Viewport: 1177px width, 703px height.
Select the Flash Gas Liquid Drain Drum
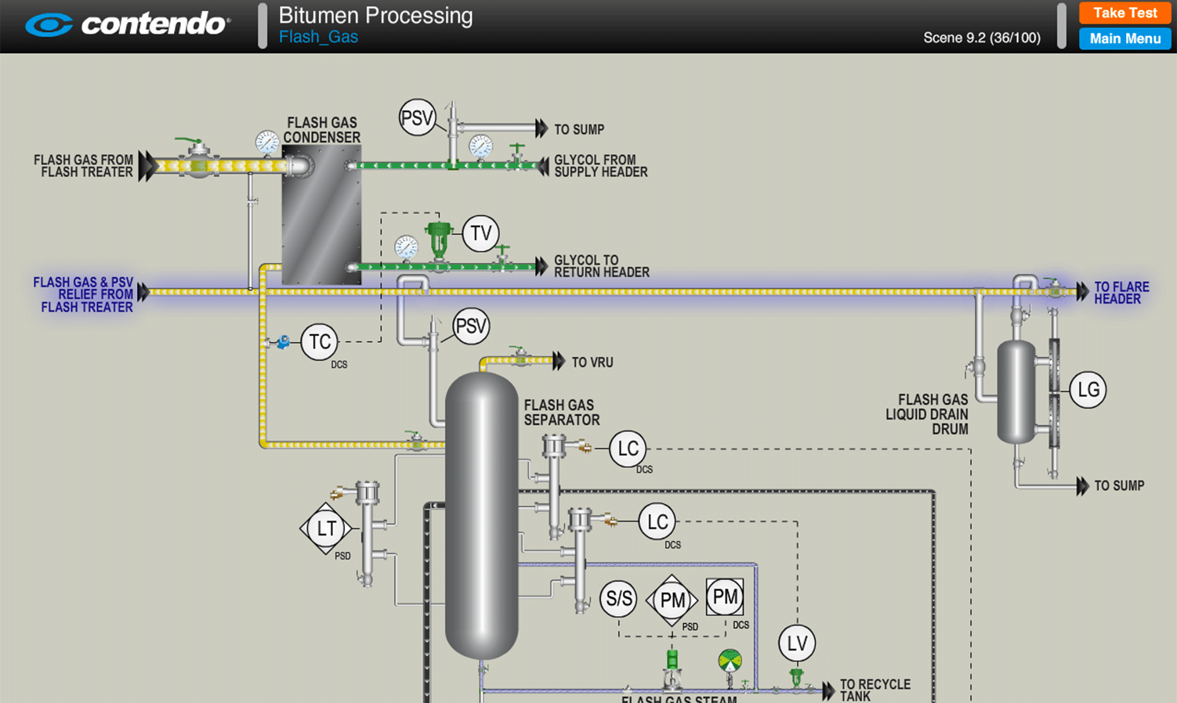pos(1016,392)
